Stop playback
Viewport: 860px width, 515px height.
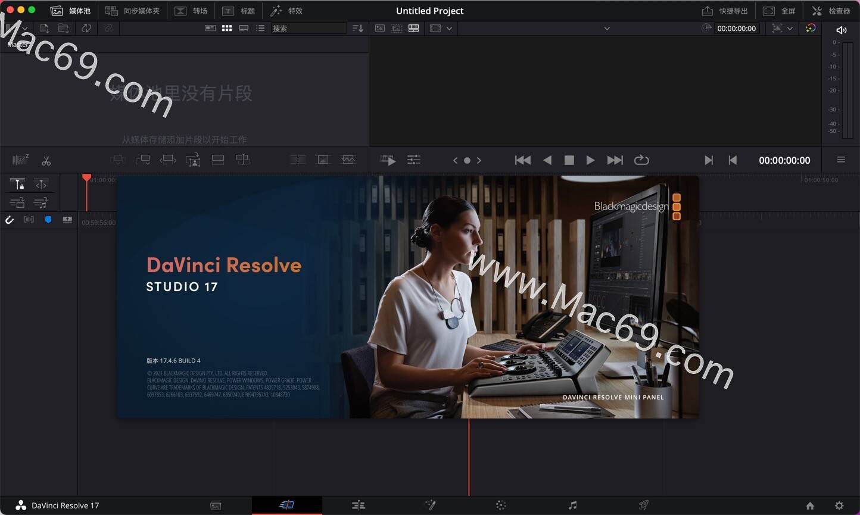569,160
